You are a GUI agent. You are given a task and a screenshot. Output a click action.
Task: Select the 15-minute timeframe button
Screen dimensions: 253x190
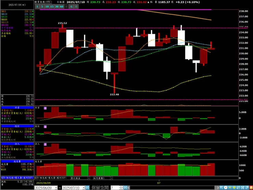[x=52, y=7]
